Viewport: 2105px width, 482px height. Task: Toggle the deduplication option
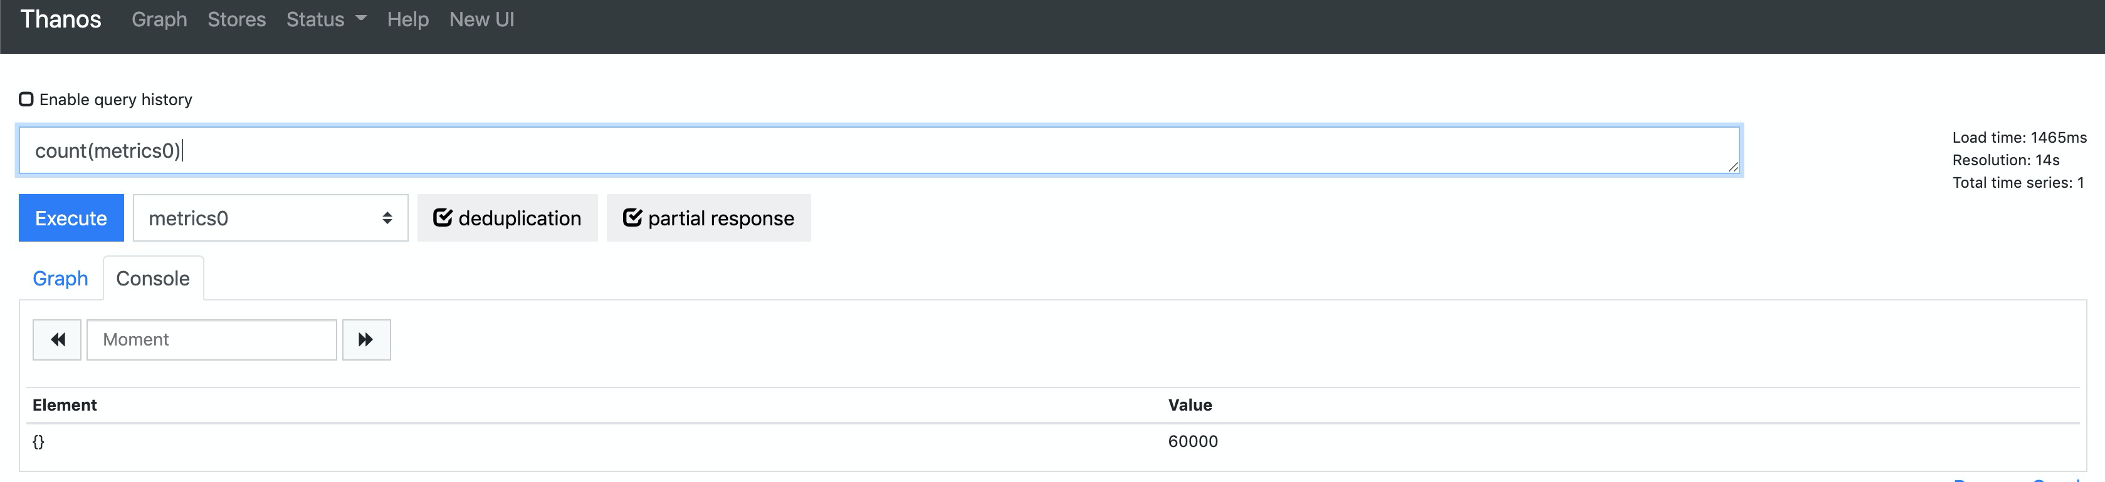[508, 218]
